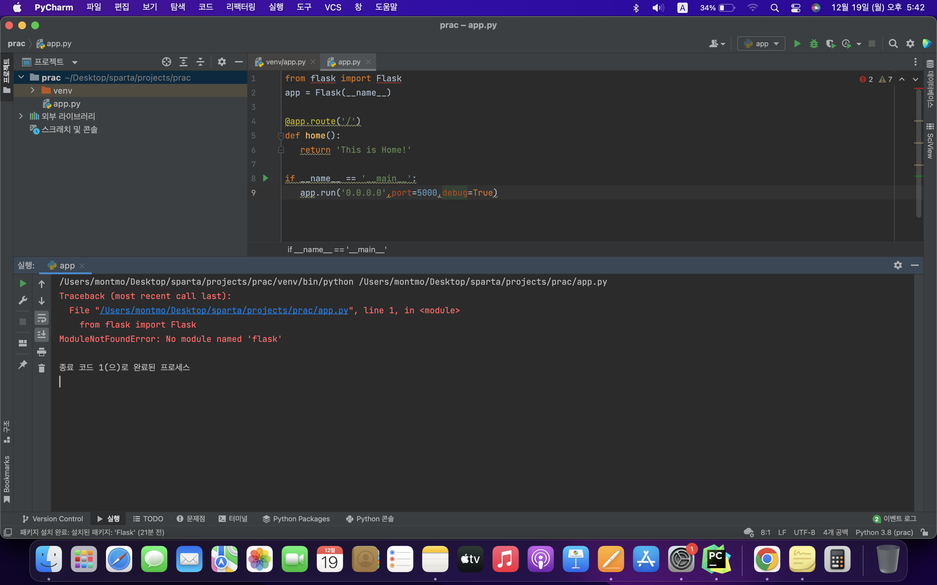Image resolution: width=937 pixels, height=585 pixels.
Task: Toggle the 구조 side tool window
Action: click(7, 431)
